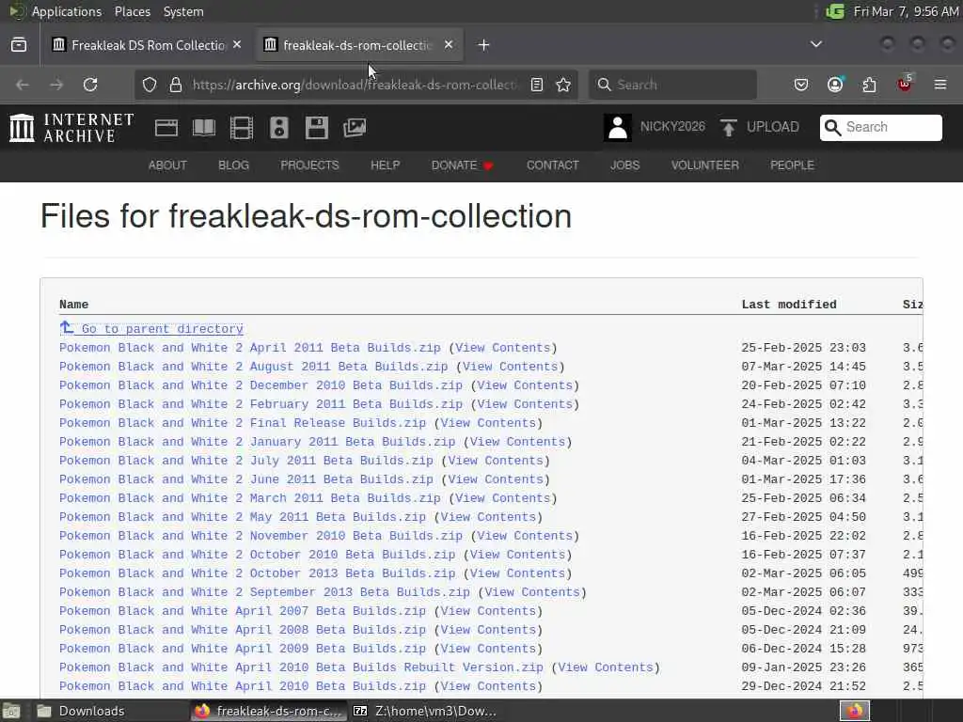
Task: Download Pokemon Black and White April 2007 Beta Builds.zip
Action: click(x=243, y=611)
